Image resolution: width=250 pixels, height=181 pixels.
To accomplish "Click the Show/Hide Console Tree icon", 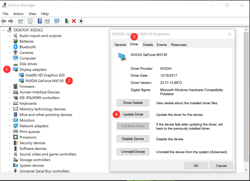I will click(20, 21).
